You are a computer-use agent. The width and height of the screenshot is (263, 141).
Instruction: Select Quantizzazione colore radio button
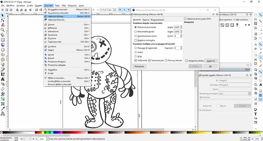[x=135, y=36]
